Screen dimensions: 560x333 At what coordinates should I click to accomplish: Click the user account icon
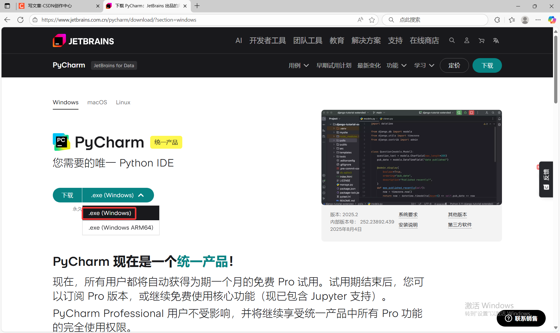(x=467, y=41)
